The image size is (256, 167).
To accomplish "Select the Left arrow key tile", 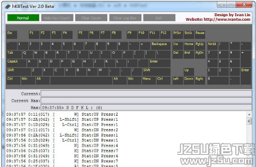I will click(177, 80).
